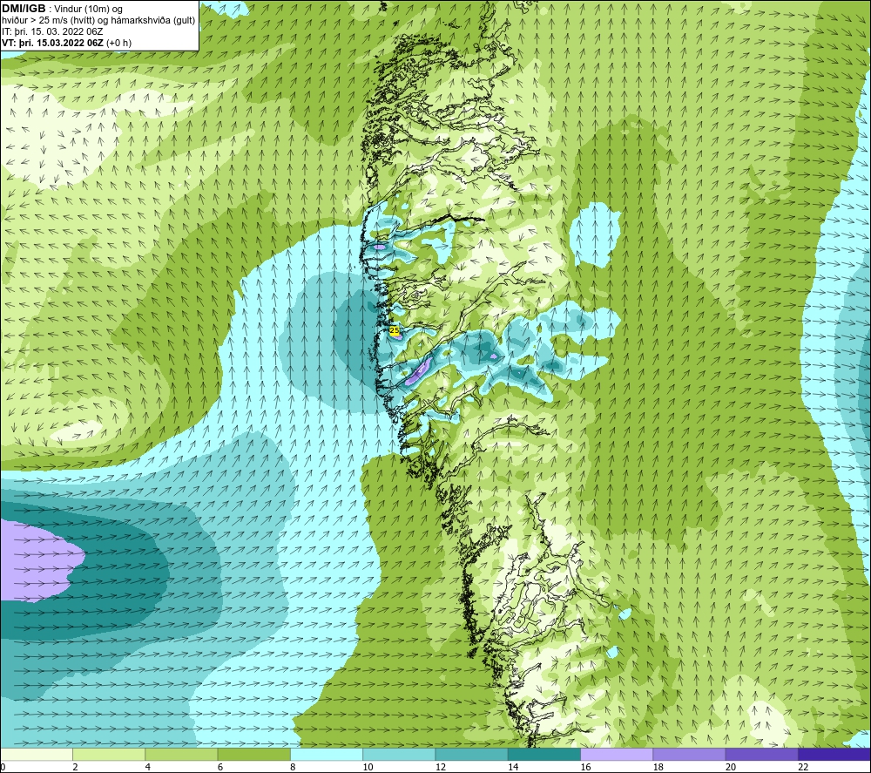Select the 6–8 m/s dark green swatch
Screen dimensions: 871x773
(253, 755)
